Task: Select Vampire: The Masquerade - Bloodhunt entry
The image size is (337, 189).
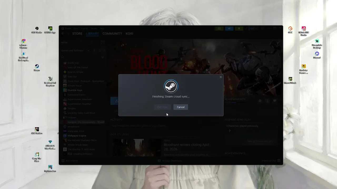Action: 83,122
